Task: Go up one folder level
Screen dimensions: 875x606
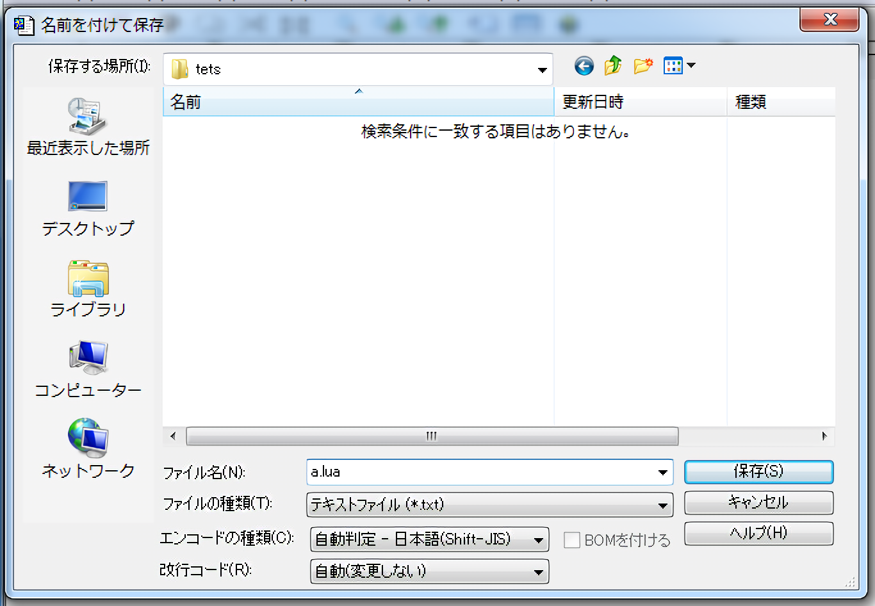Action: pyautogui.click(x=613, y=66)
